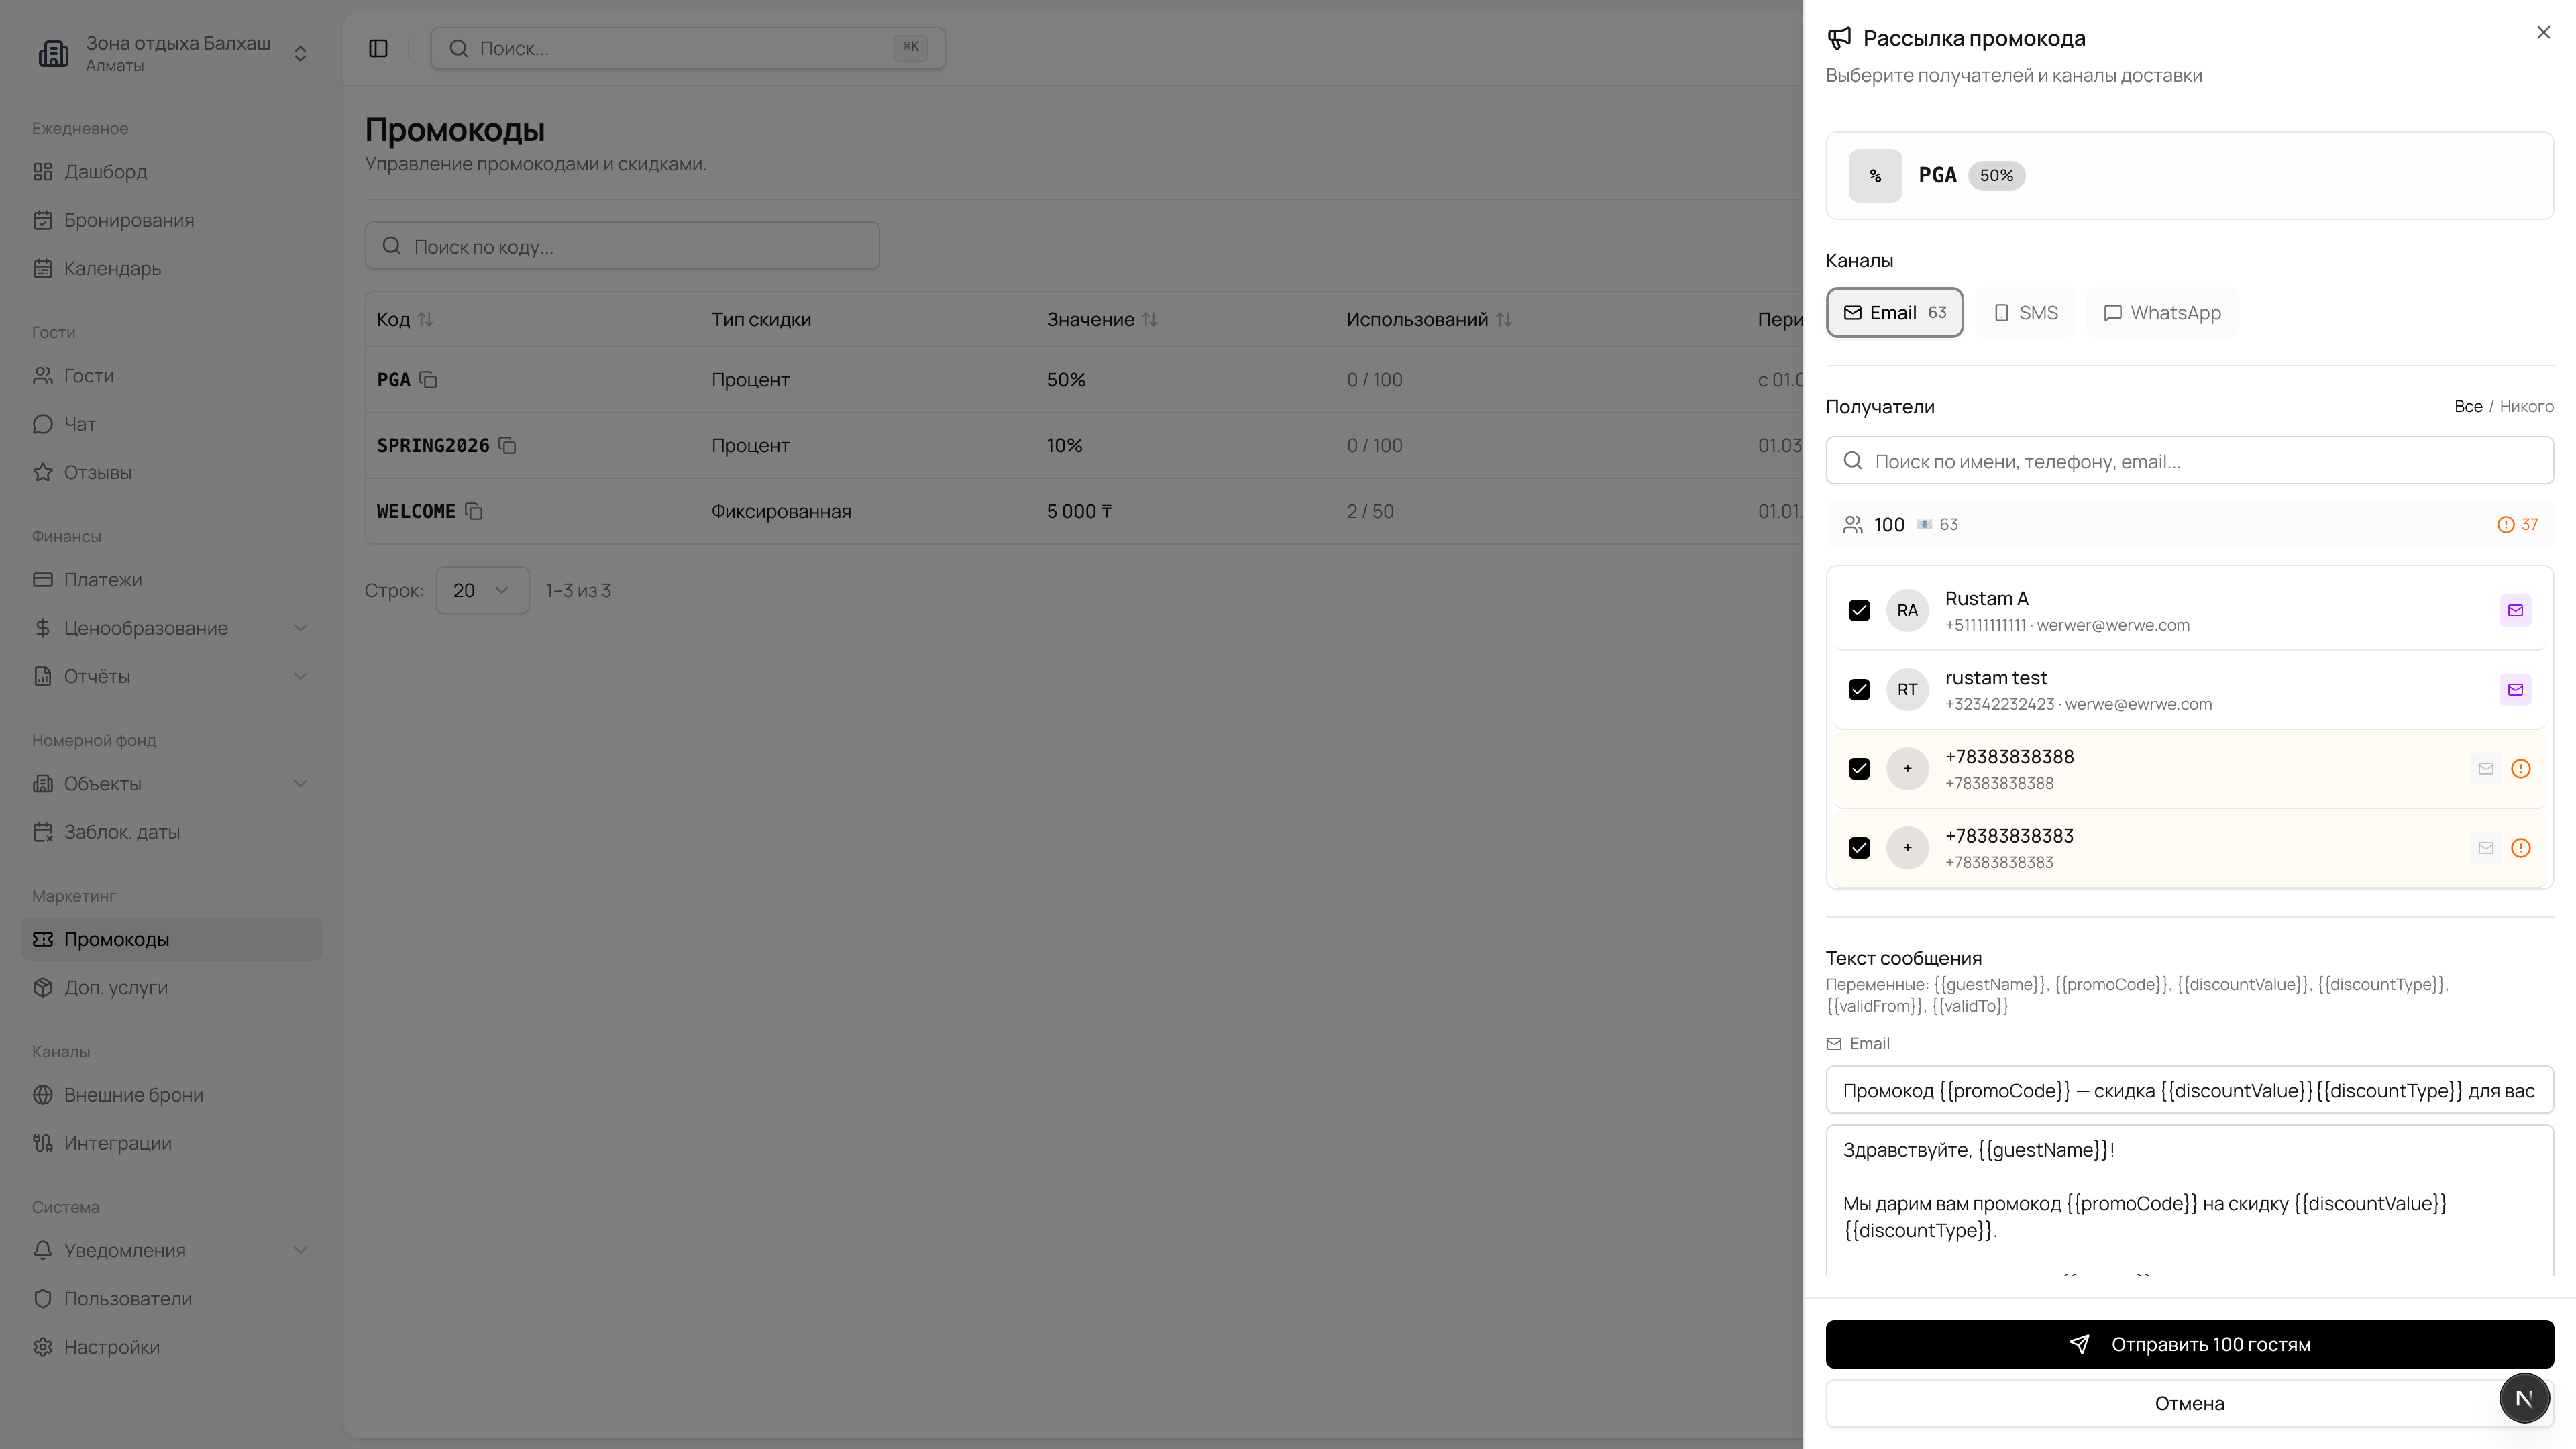This screenshot has width=2576, height=1449.
Task: Uncheck the Rustam A recipient checkbox
Action: (x=1859, y=610)
